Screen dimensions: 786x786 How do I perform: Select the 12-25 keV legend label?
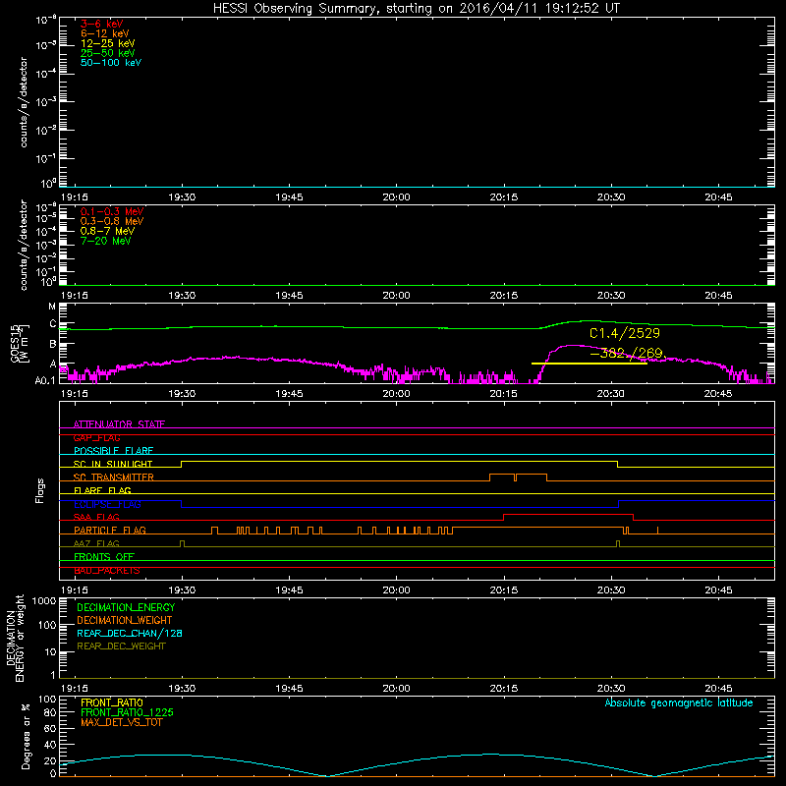click(108, 43)
